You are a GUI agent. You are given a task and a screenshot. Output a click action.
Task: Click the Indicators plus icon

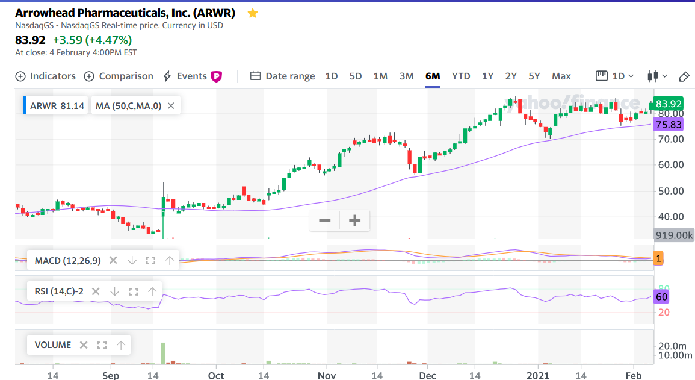pos(20,76)
